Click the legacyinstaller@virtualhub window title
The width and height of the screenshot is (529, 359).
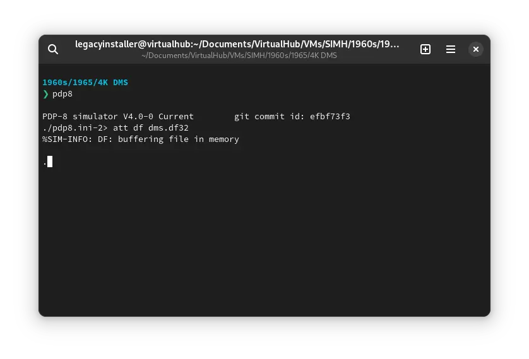pyautogui.click(x=237, y=44)
